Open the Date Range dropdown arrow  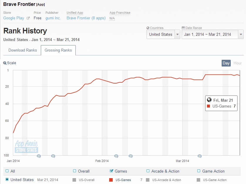[x=241, y=34]
